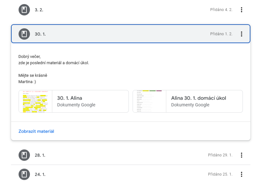Click Zobrazit materiál link
Image resolution: width=263 pixels, height=183 pixels.
pyautogui.click(x=36, y=131)
